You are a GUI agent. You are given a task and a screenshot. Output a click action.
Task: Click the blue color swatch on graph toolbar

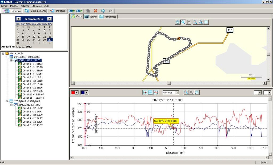coord(83,92)
